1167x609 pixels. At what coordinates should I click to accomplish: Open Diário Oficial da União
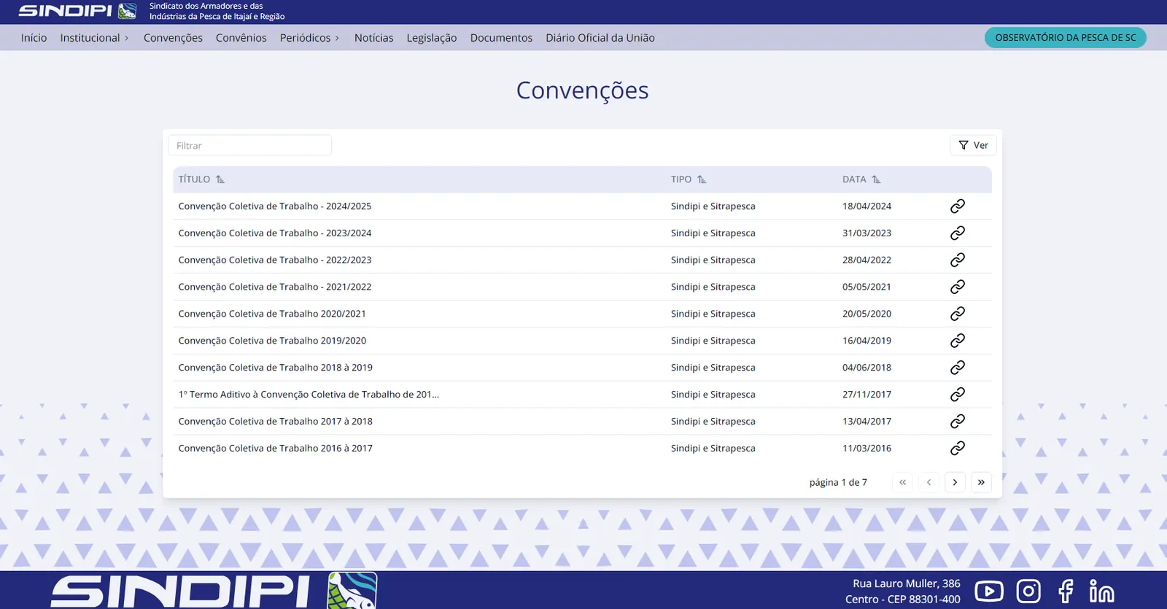point(600,38)
